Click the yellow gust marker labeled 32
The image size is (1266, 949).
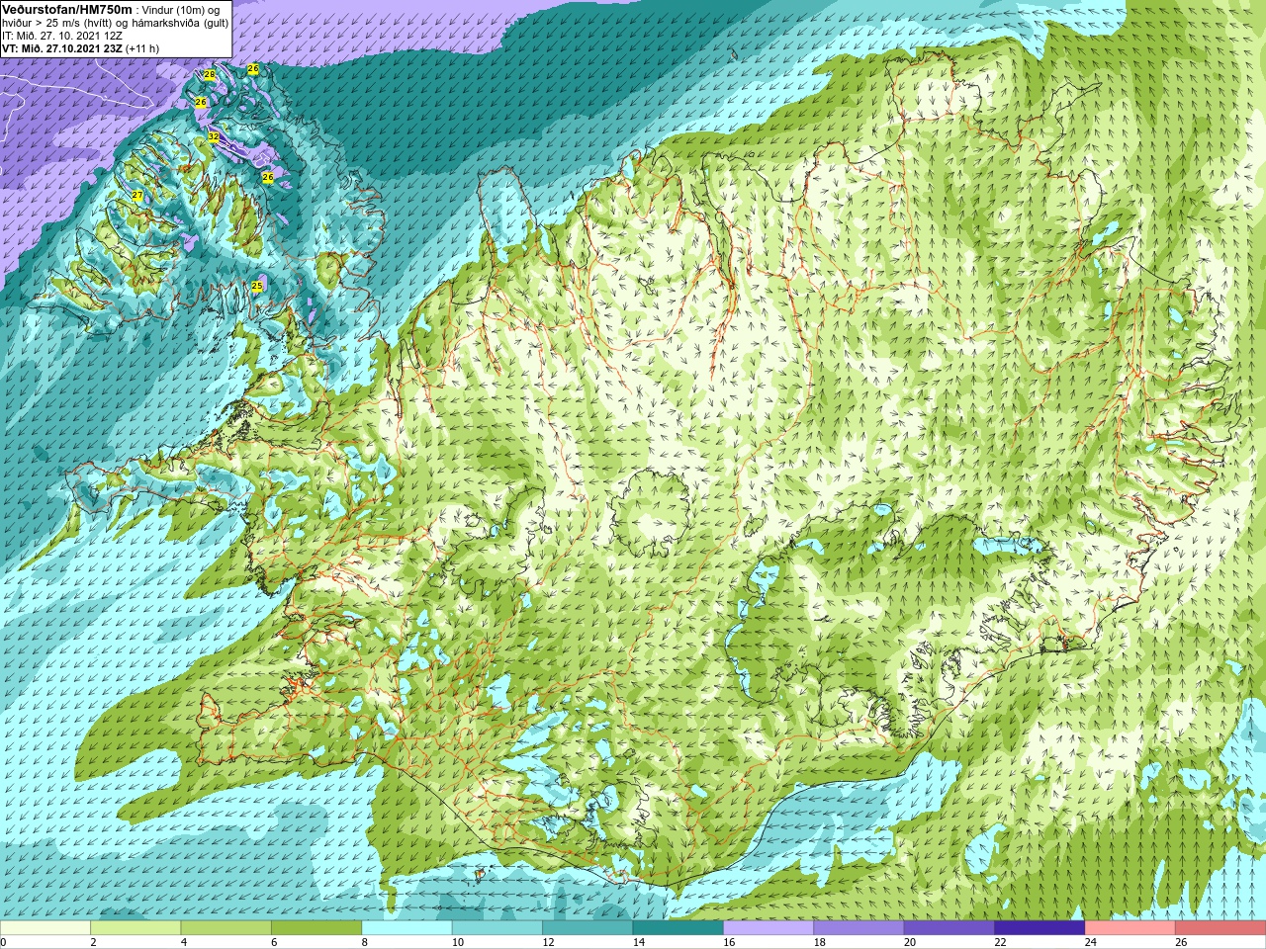click(214, 136)
